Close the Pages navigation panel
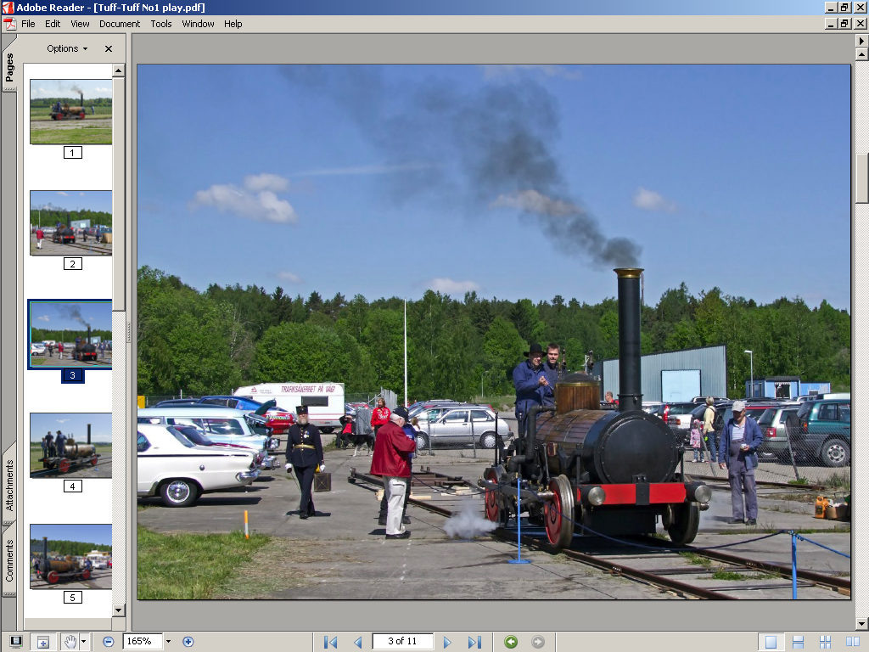Viewport: 869px width, 652px height. tap(109, 48)
